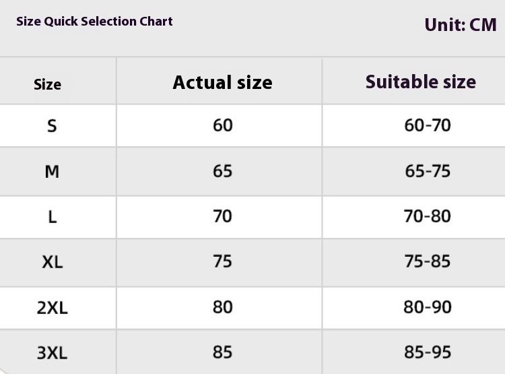Select actual size value 70 for L
This screenshot has height=374, width=505.
[x=222, y=216]
